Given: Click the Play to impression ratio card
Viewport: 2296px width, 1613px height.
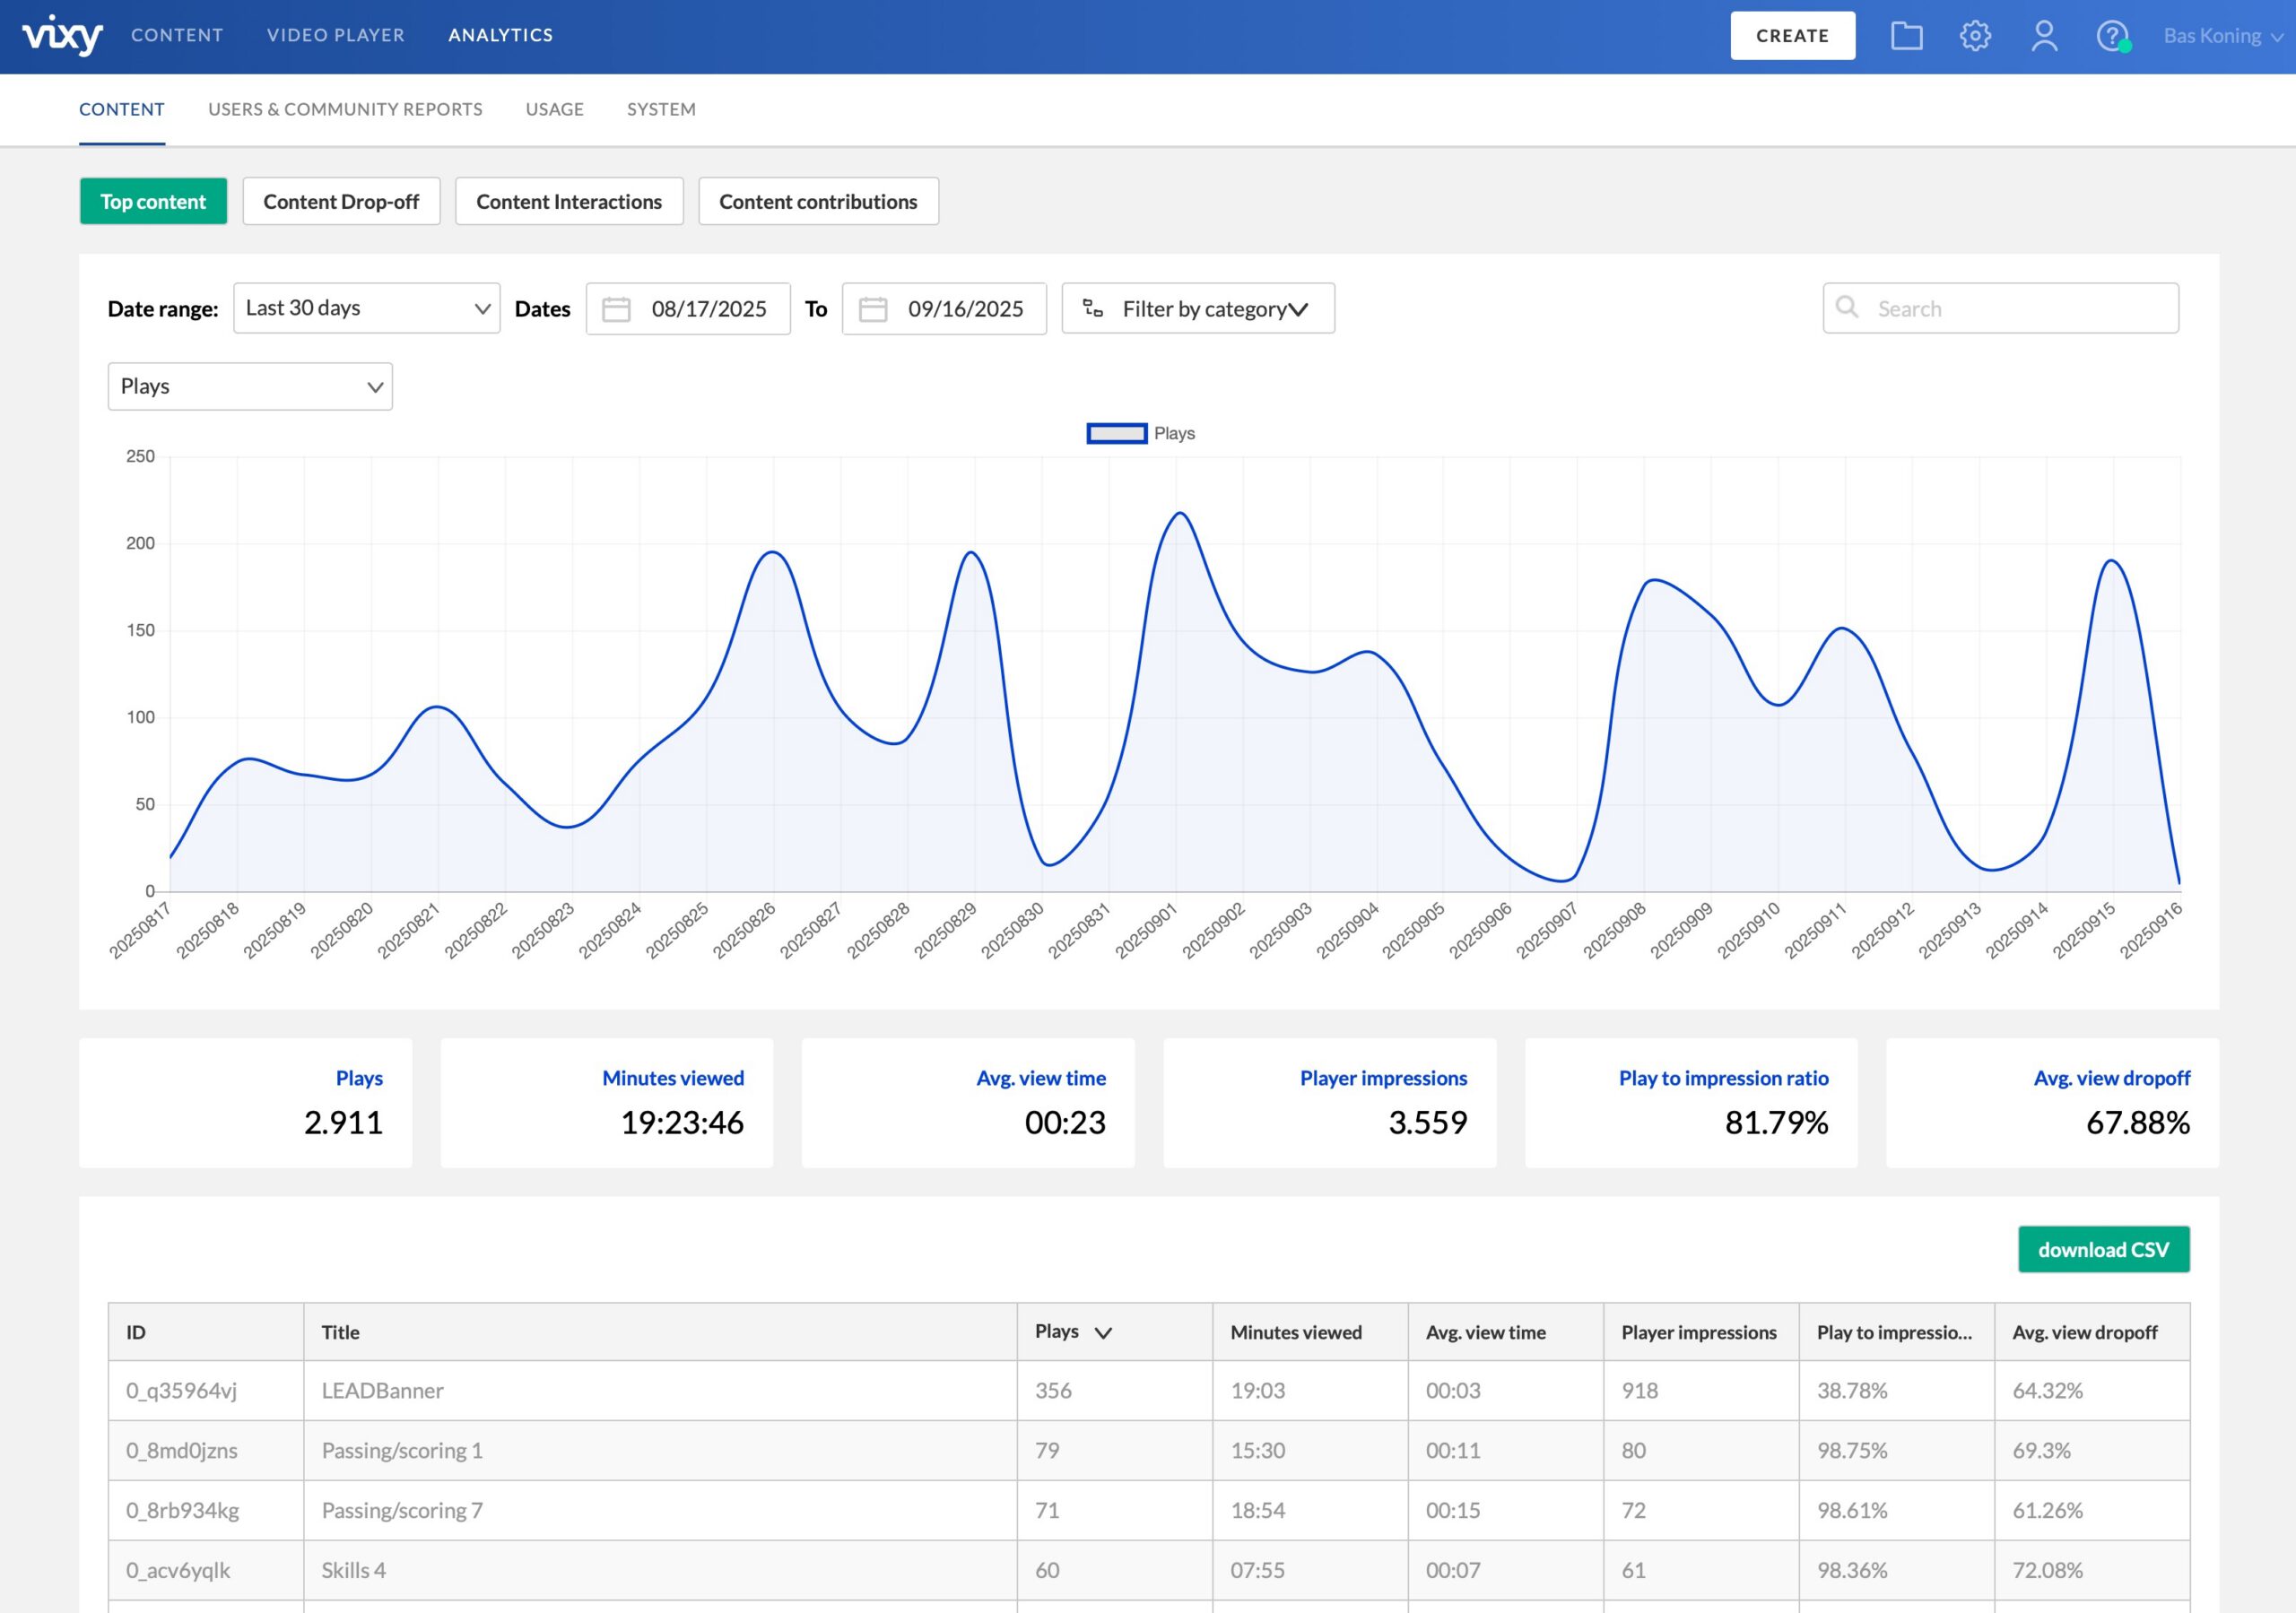Looking at the screenshot, I should (x=1691, y=1103).
